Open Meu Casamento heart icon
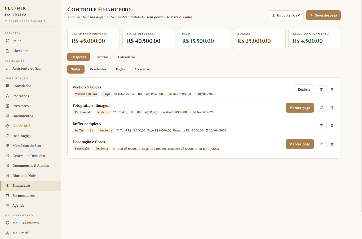 click(x=7, y=223)
